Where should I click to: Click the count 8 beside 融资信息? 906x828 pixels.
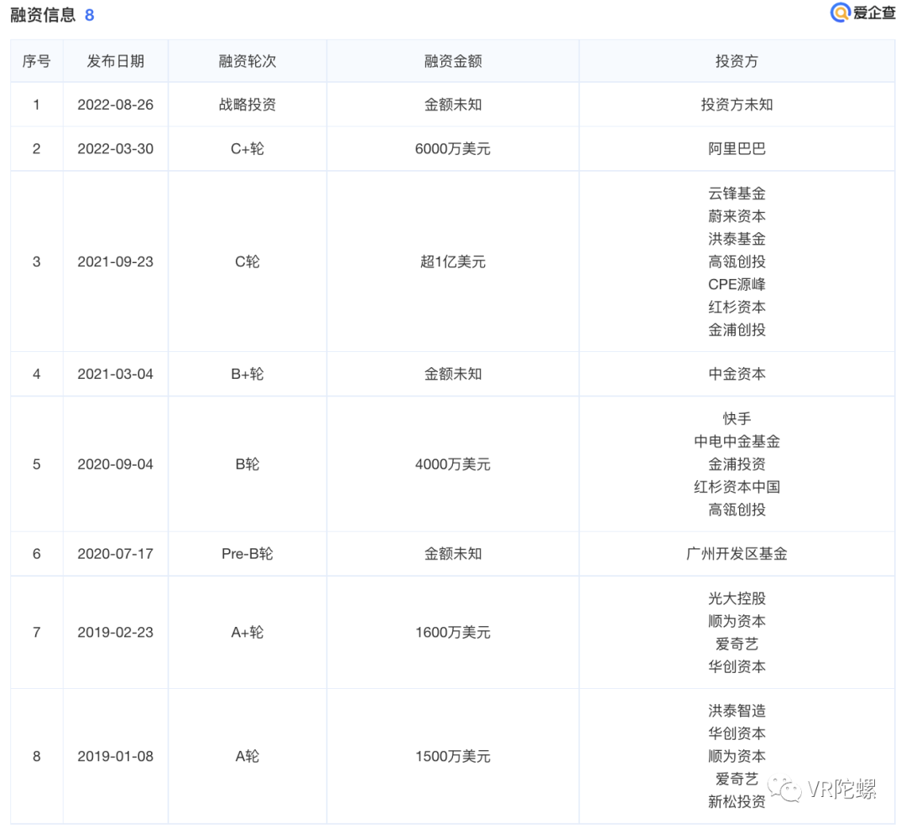coord(89,15)
